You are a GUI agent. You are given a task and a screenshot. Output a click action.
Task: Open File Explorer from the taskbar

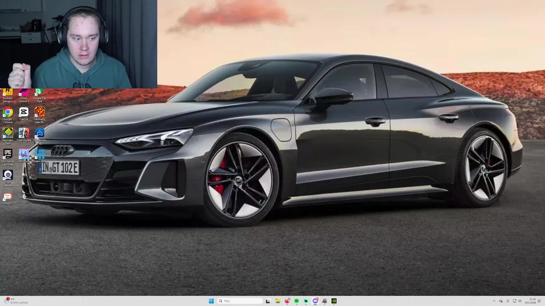coord(278,301)
